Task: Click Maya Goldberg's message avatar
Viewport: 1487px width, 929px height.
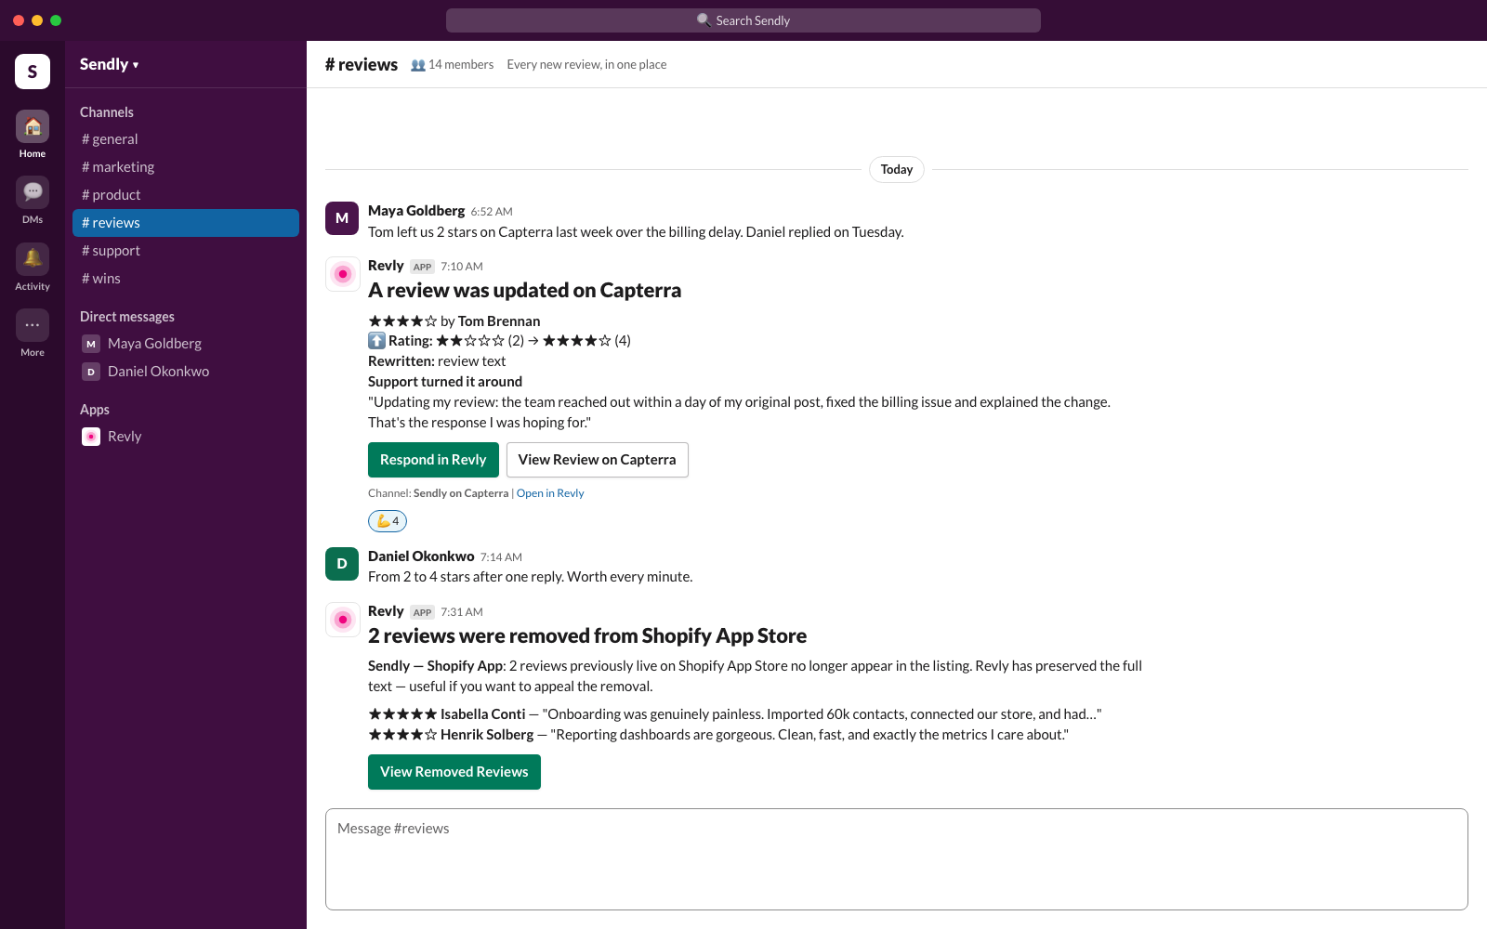Action: pyautogui.click(x=342, y=218)
